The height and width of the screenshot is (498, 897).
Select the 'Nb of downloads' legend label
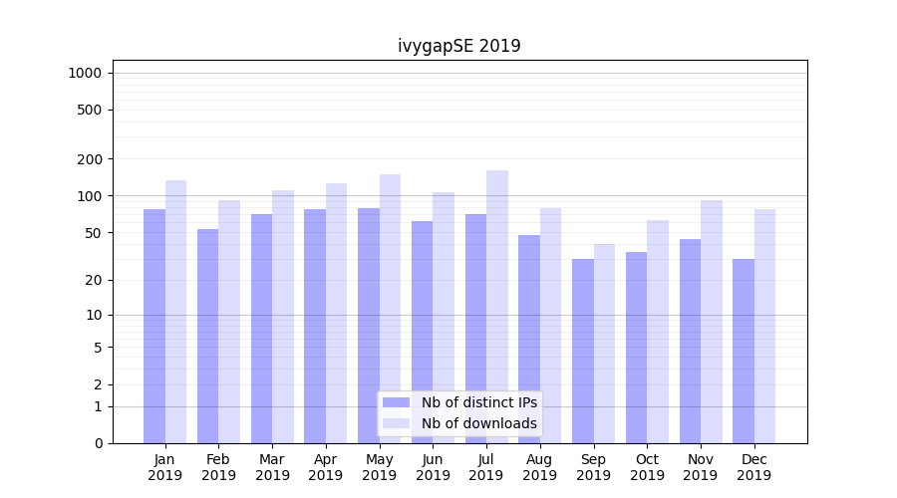(478, 423)
